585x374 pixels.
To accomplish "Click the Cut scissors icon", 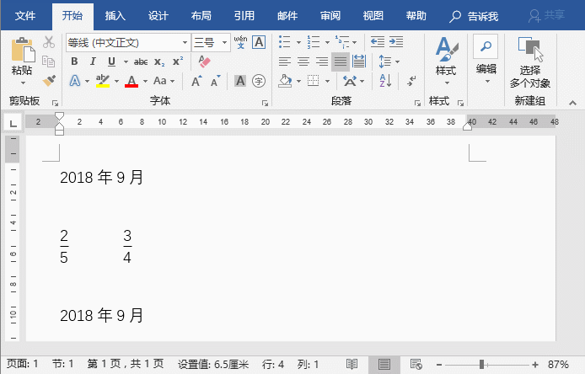I will point(49,42).
